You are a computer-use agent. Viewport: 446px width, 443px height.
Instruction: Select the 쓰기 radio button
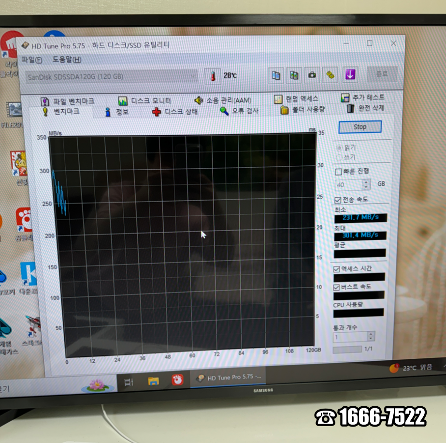coord(338,157)
